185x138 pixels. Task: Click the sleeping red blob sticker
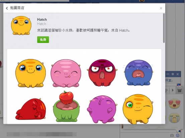[x=31, y=109]
